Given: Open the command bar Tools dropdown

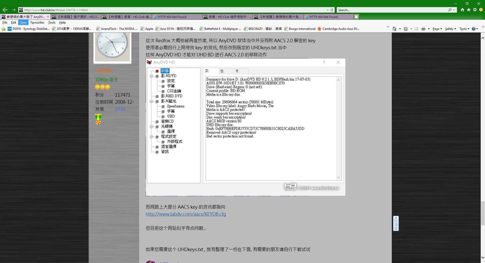Looking at the screenshot, I should 464,29.
